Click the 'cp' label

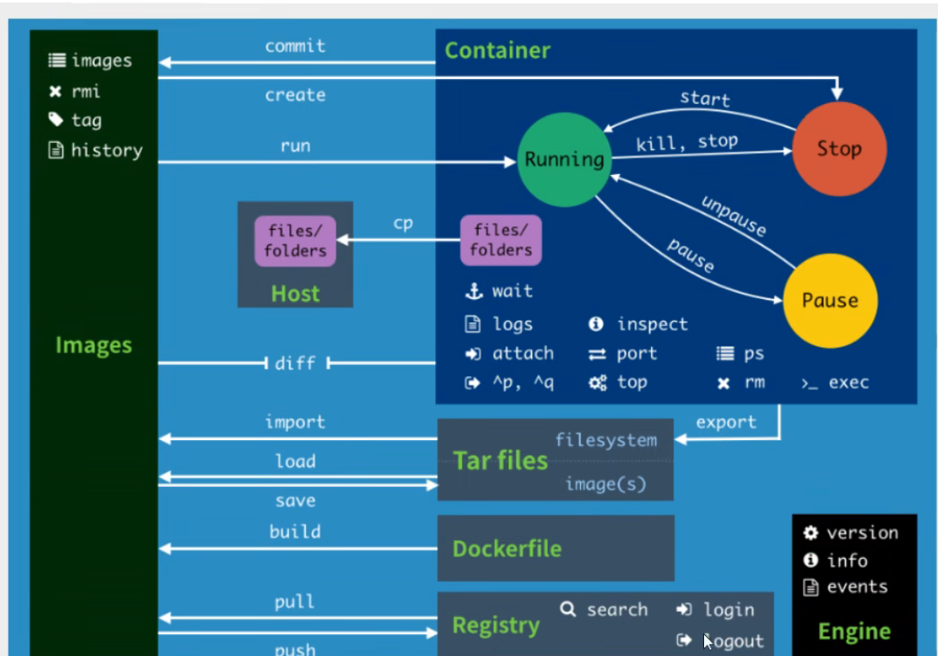tap(403, 223)
